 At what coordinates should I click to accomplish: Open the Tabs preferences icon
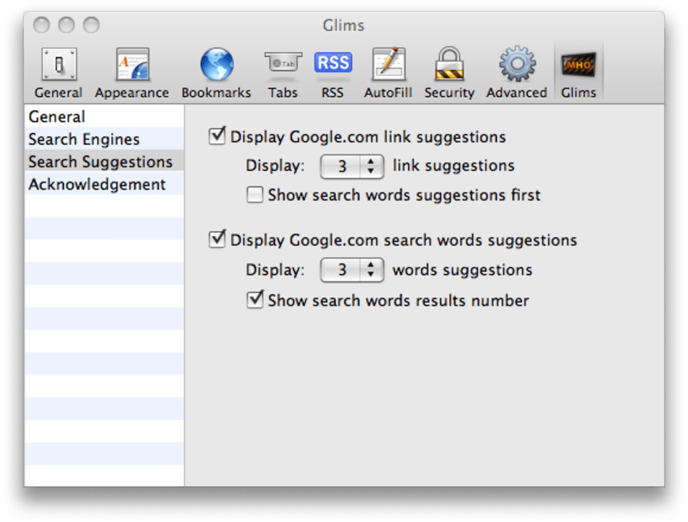283,66
